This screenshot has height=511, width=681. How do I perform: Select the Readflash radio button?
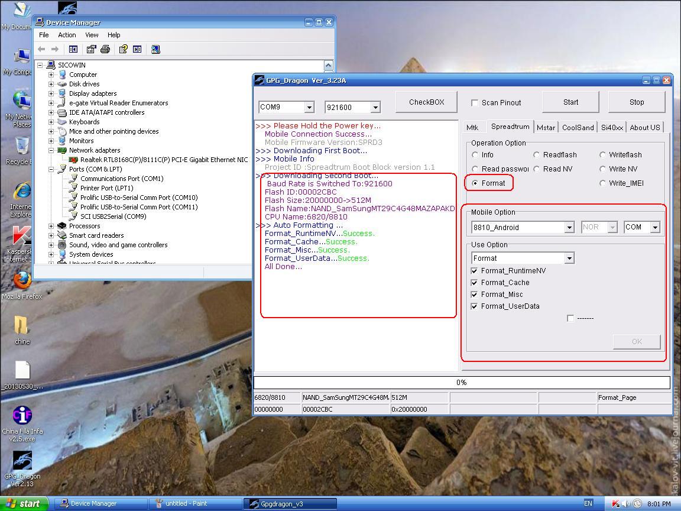537,155
